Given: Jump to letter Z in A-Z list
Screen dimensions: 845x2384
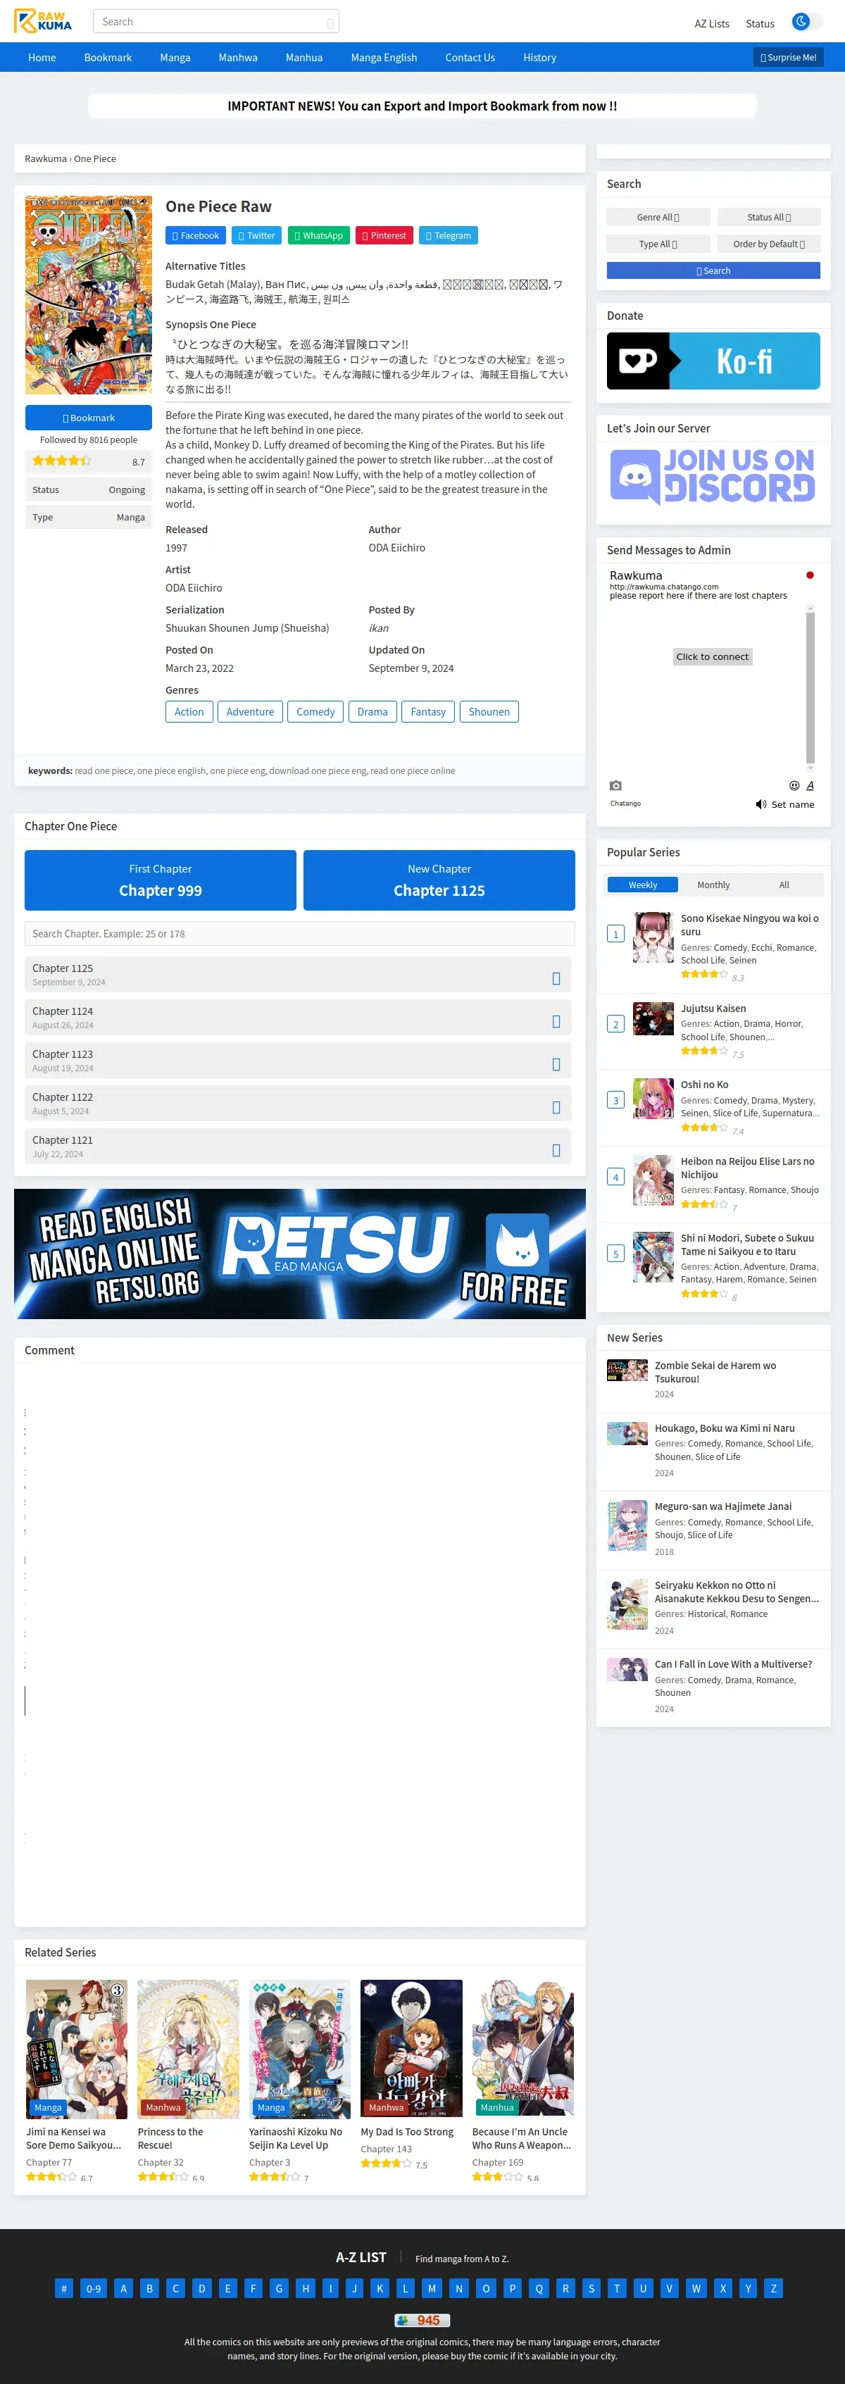Looking at the screenshot, I should click(774, 2289).
